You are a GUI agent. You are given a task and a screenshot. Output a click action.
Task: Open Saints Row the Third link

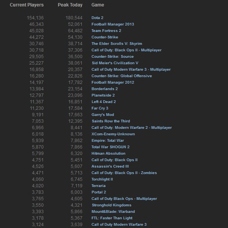(x=111, y=121)
